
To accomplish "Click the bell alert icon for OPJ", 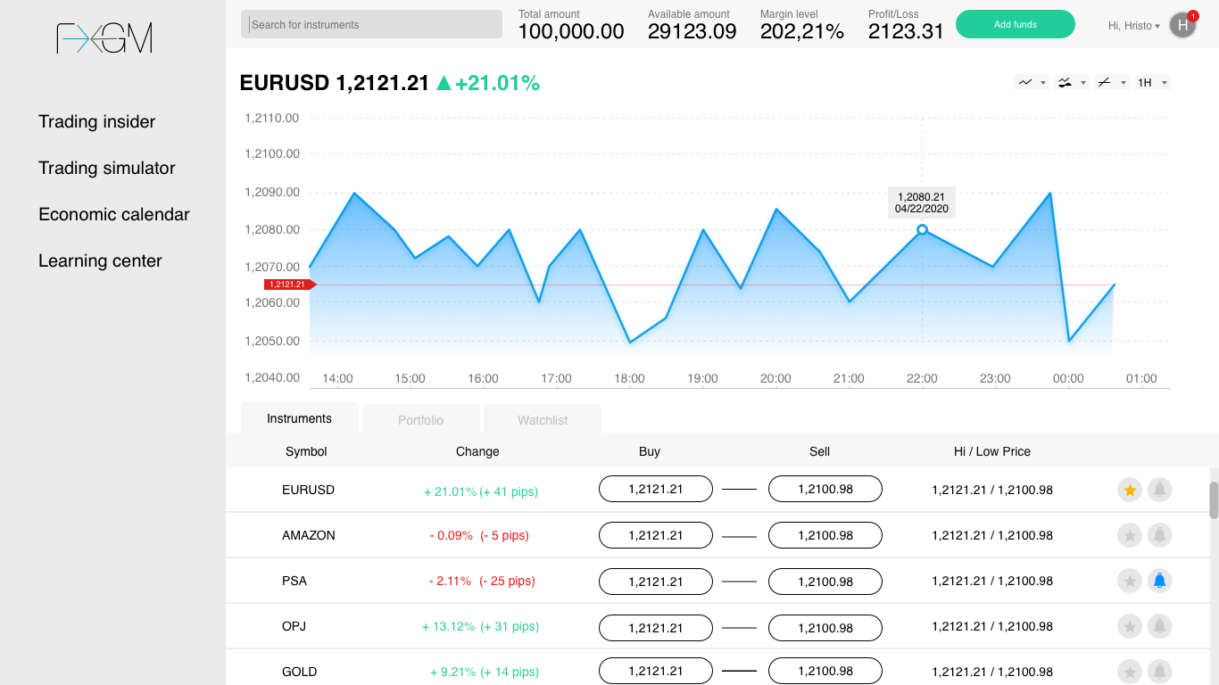I will [1159, 626].
